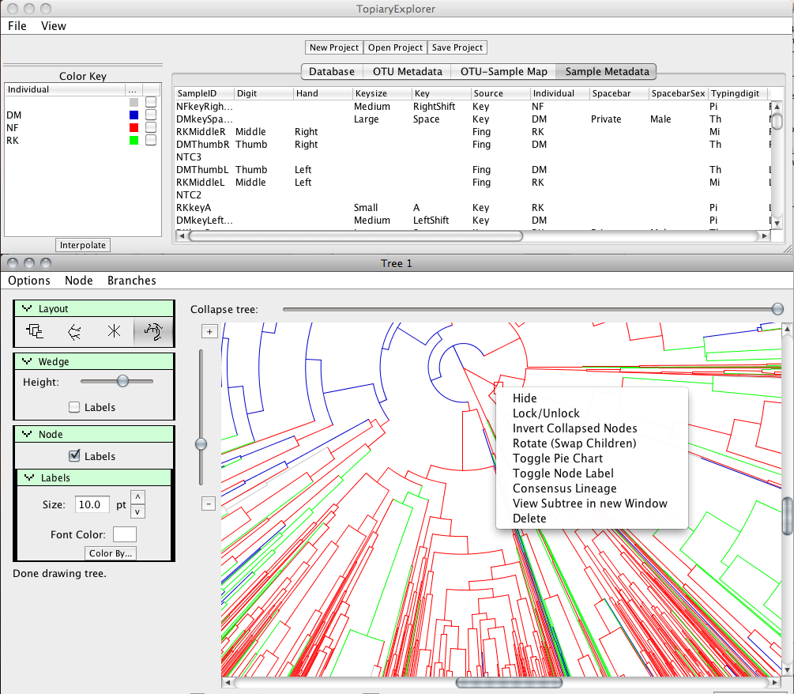Switch to the OTU-Sample Map tab
The width and height of the screenshot is (794, 694).
(503, 71)
